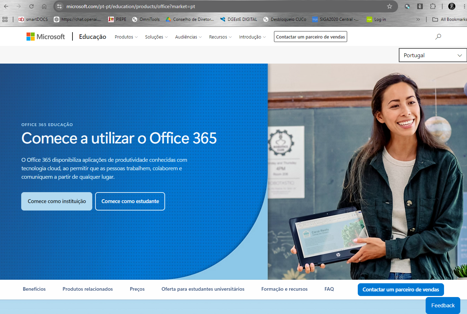
Task: Click Comece como estudante button
Action: (x=130, y=201)
